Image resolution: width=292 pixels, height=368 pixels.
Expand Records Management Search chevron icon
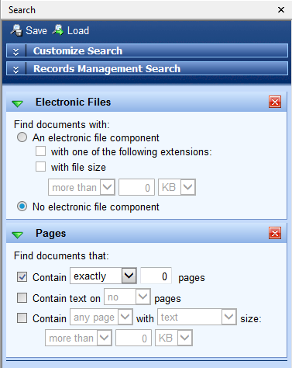pyautogui.click(x=15, y=69)
